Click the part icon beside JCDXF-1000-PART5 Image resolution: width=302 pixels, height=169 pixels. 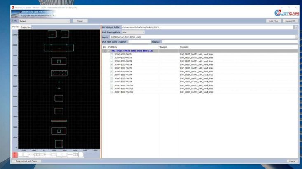pyautogui.click(x=112, y=68)
